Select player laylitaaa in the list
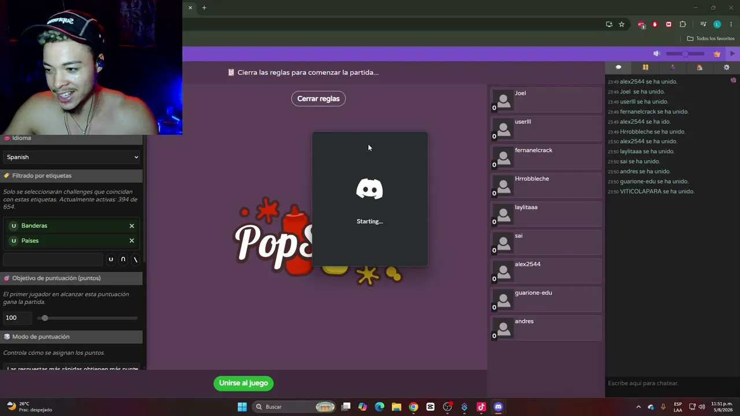This screenshot has height=416, width=740. point(546,214)
